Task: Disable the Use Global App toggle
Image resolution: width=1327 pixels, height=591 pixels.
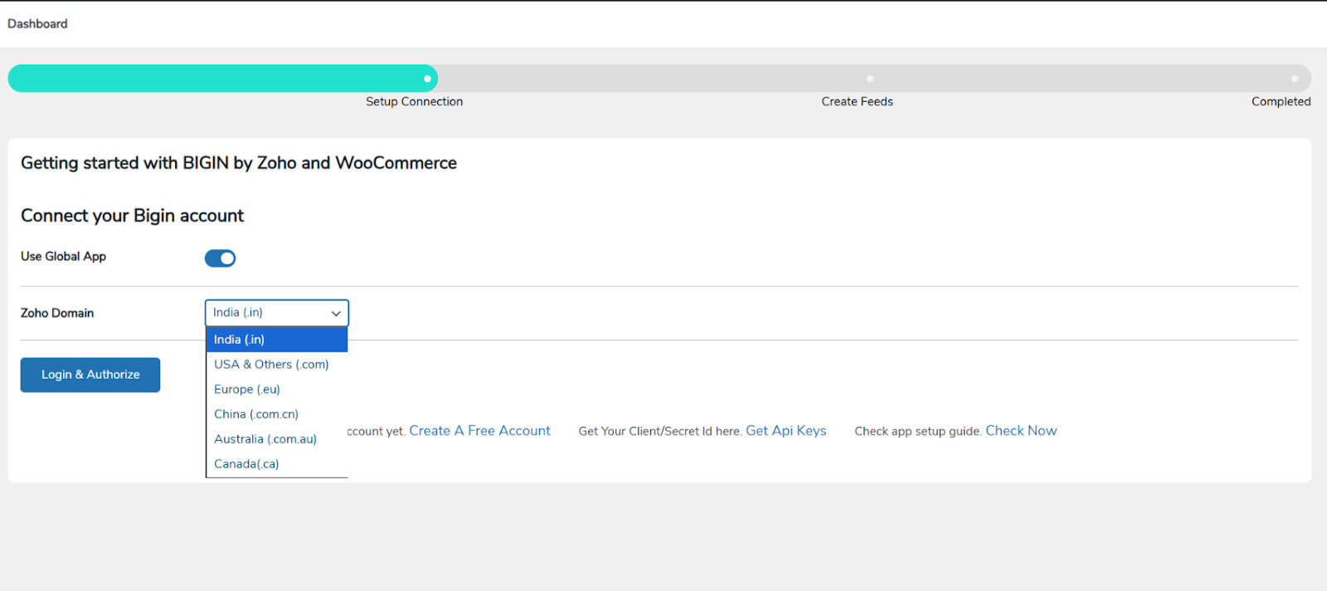Action: coord(220,259)
